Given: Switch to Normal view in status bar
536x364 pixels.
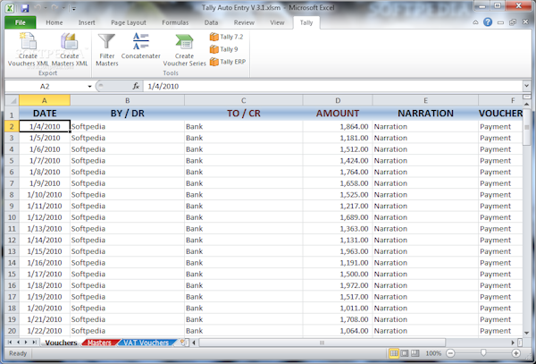Looking at the screenshot, I should click(x=395, y=354).
